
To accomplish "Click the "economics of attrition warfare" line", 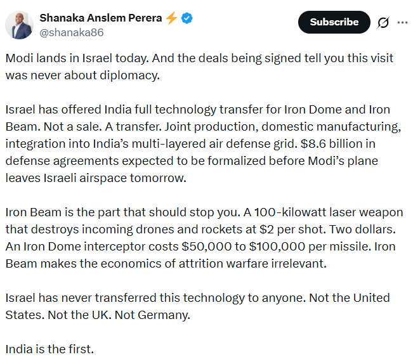I will pyautogui.click(x=165, y=263).
